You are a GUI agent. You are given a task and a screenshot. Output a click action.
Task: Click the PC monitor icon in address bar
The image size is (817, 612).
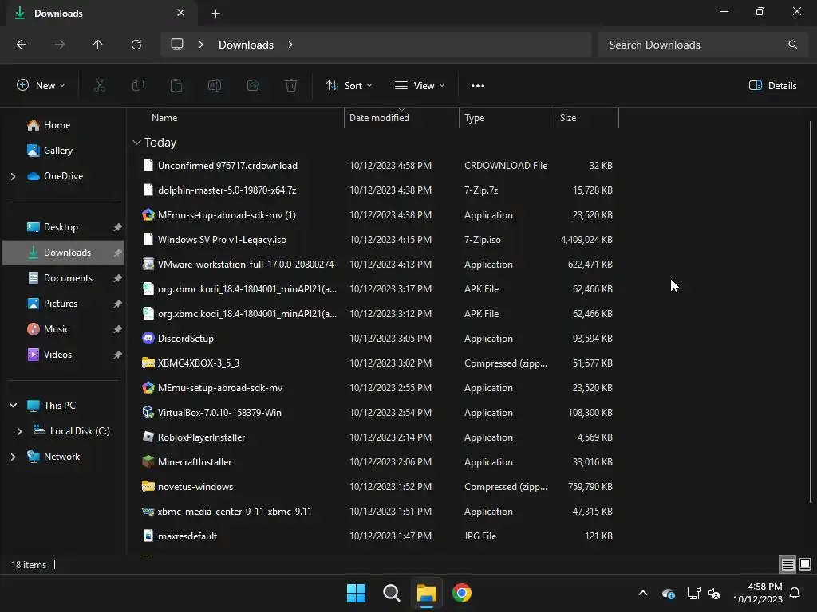(x=177, y=45)
